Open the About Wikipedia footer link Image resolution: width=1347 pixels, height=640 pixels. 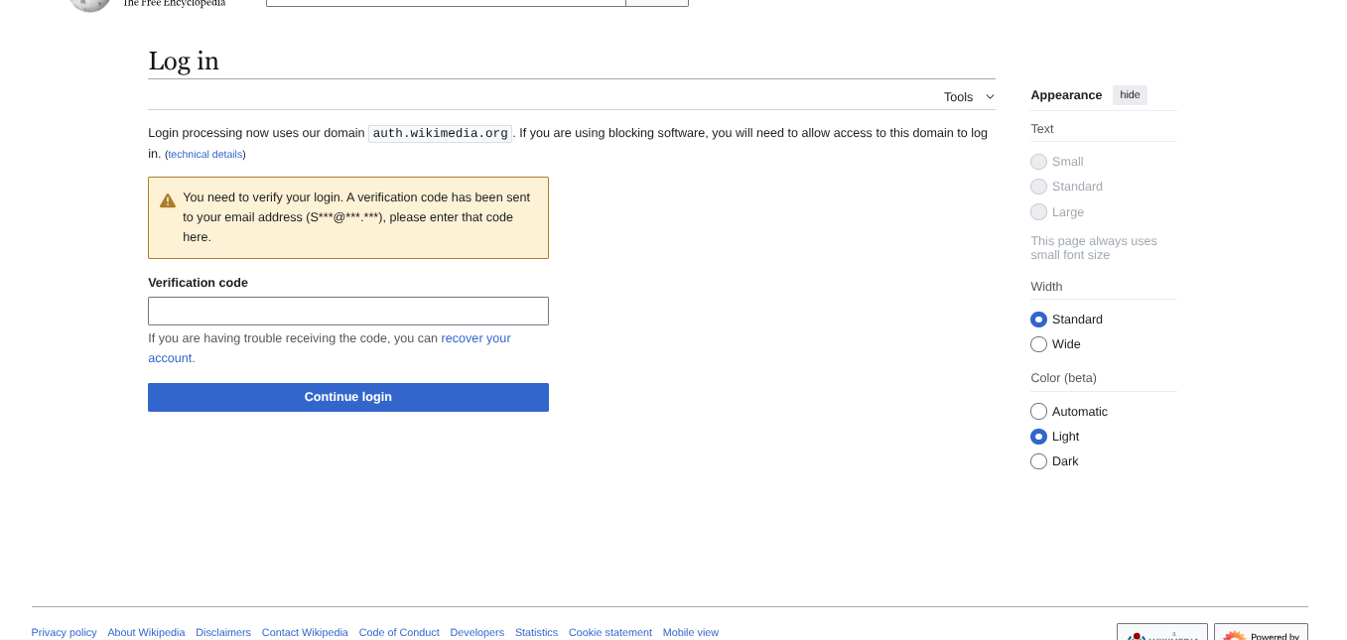click(x=146, y=633)
